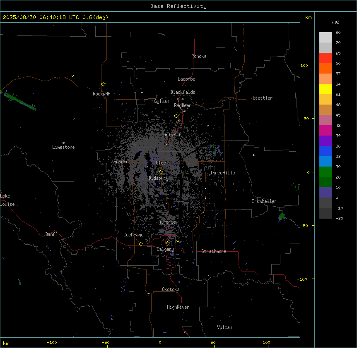The height and width of the screenshot is (348, 357).
Task: Click the RockyMH label
Action: 101,94
